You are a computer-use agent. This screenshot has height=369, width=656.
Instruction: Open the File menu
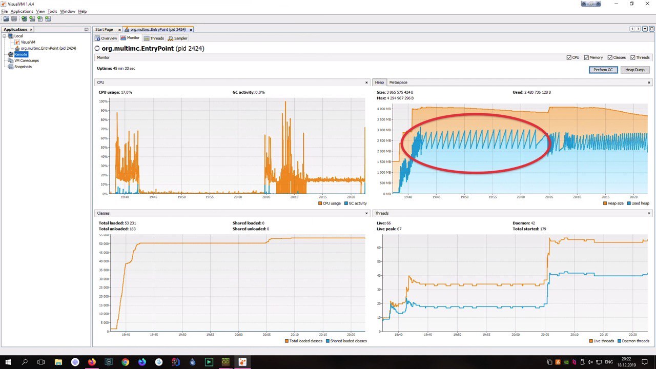tap(5, 11)
